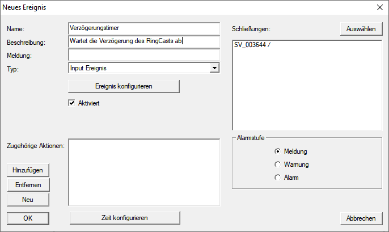Focus the empty Meldung input field
This screenshot has width=389, height=232.
(143, 55)
